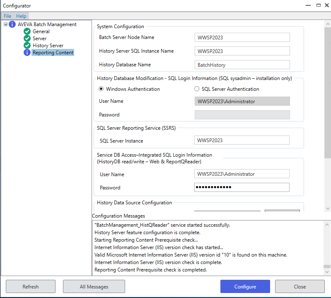Click the green check icon beside History Server
331x298 pixels.
[x=27, y=46]
